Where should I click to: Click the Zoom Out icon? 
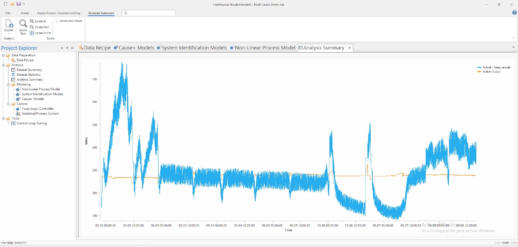(x=32, y=27)
